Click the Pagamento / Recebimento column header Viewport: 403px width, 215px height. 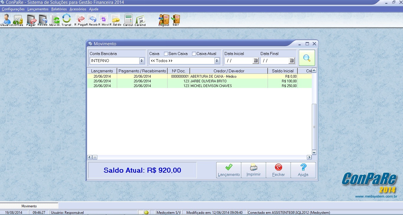[x=142, y=71]
